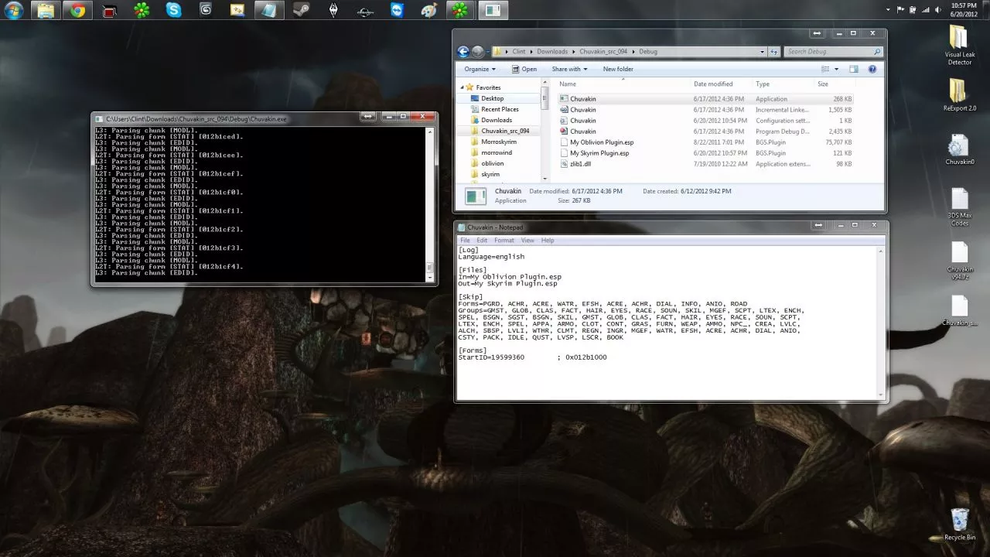This screenshot has width=990, height=557.
Task: Toggle the Explorer preview pane
Action: click(854, 69)
